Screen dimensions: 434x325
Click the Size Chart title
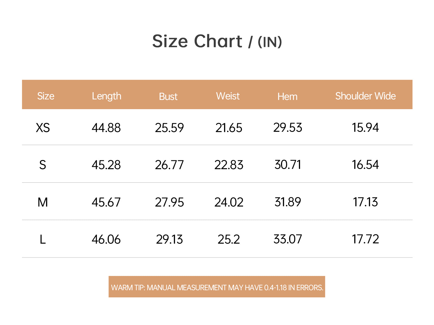tap(217, 41)
